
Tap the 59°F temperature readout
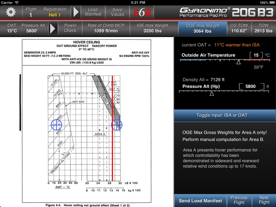pos(258,67)
